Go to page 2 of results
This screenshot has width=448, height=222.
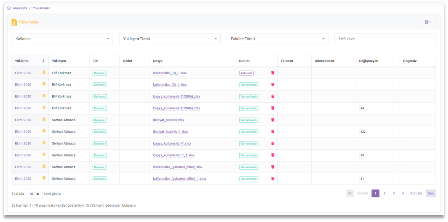pyautogui.click(x=385, y=194)
